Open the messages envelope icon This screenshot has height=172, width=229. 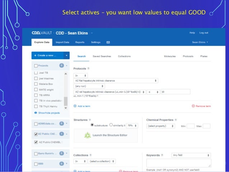[x=108, y=42]
